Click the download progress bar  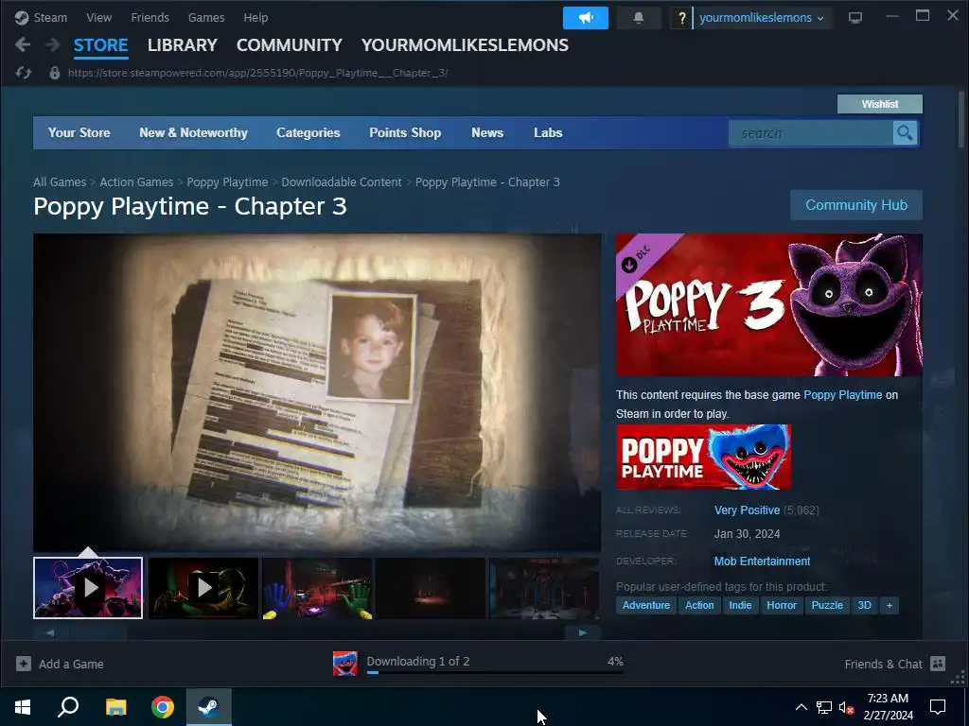(495, 672)
